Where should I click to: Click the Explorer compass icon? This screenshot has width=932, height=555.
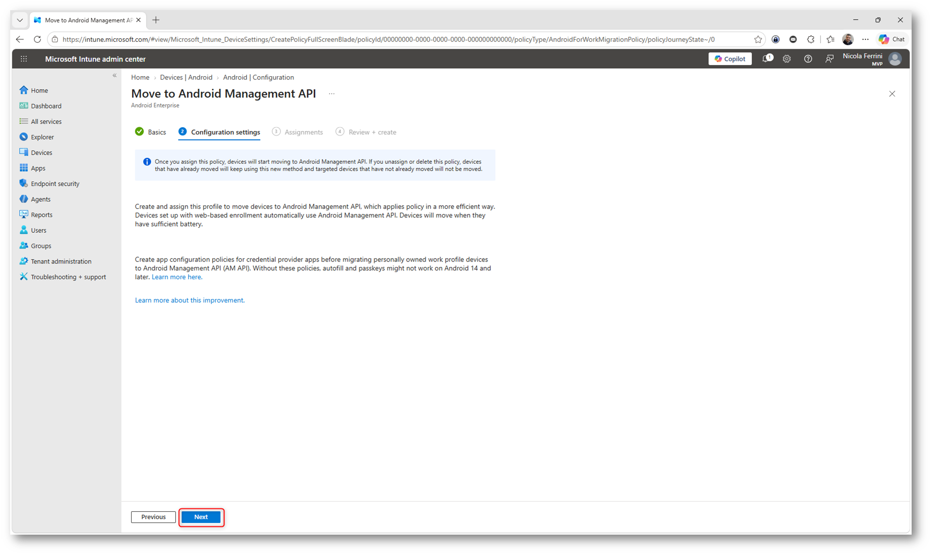click(x=24, y=137)
